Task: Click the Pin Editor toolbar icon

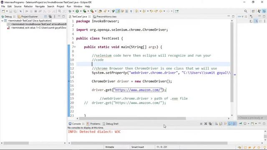Action: pos(177,11)
